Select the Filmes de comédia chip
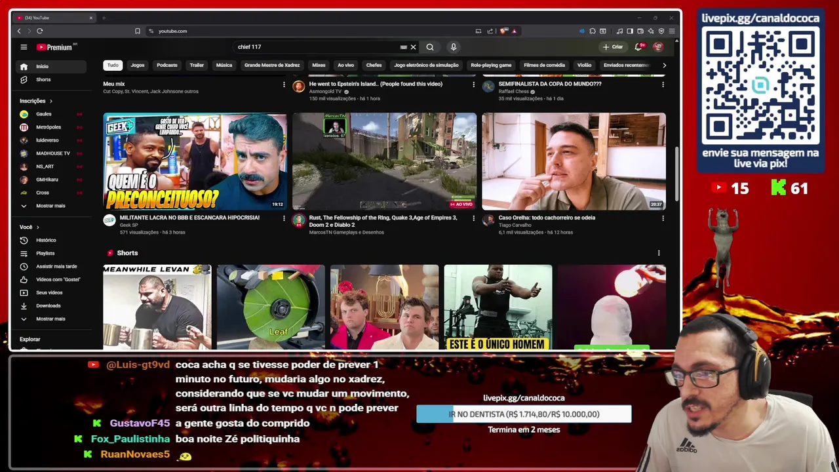This screenshot has height=472, width=839. pyautogui.click(x=544, y=65)
